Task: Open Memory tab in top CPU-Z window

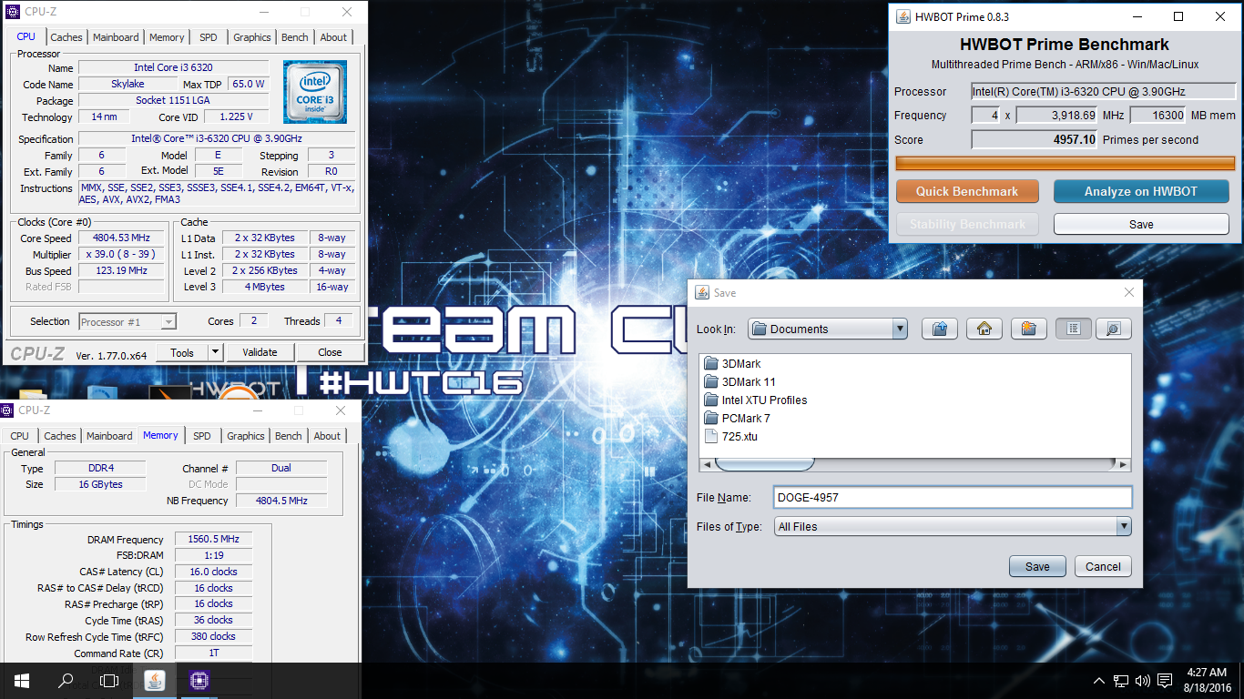Action: pyautogui.click(x=167, y=37)
